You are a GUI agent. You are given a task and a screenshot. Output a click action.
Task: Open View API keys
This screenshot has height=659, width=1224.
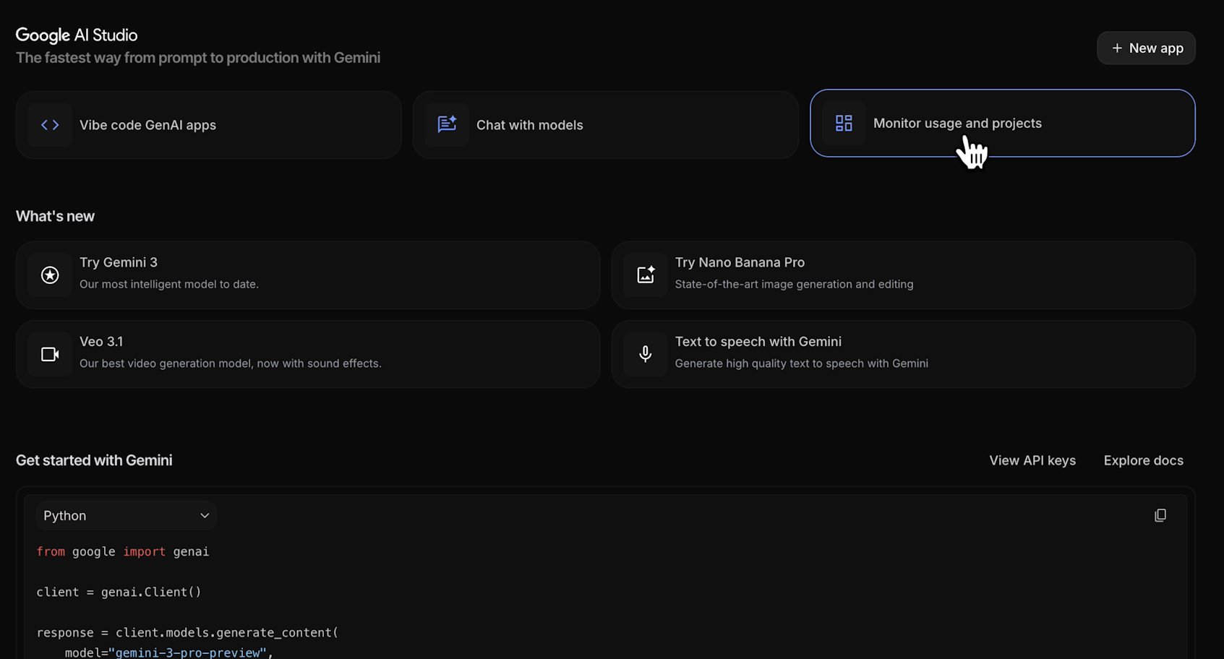1032,460
